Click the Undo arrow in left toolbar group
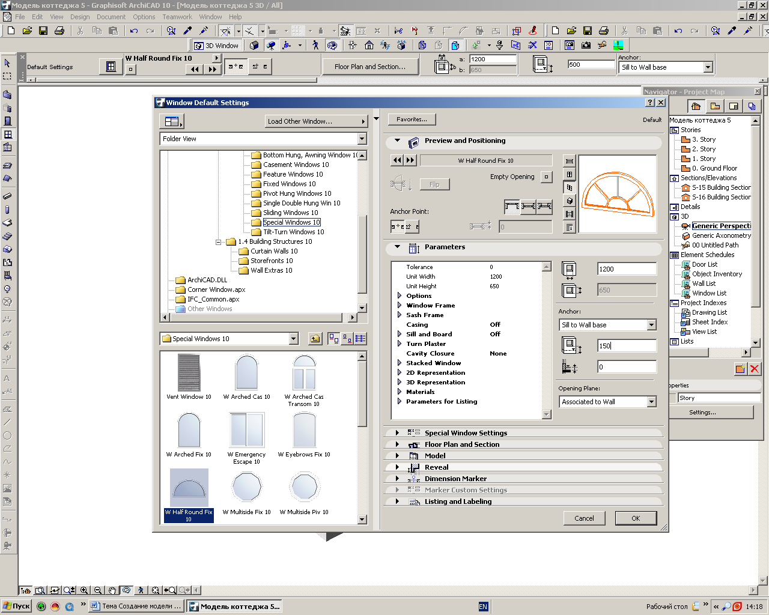Viewport: 769px width, 615px height. (133, 31)
